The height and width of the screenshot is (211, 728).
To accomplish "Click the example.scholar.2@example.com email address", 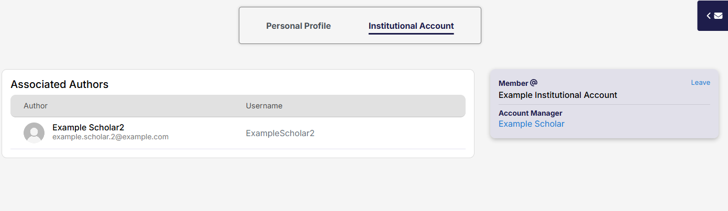I will (110, 137).
